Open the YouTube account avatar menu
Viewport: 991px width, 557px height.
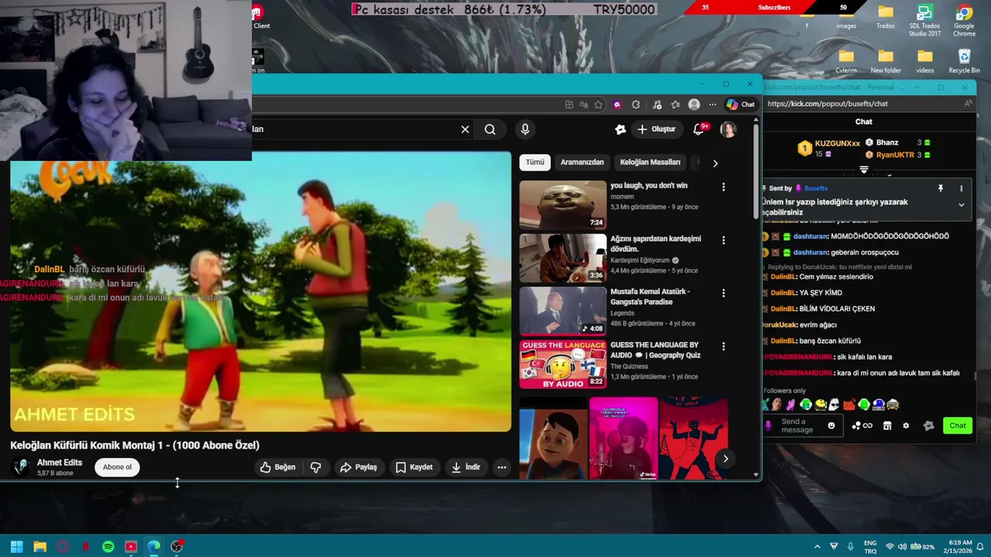click(729, 129)
